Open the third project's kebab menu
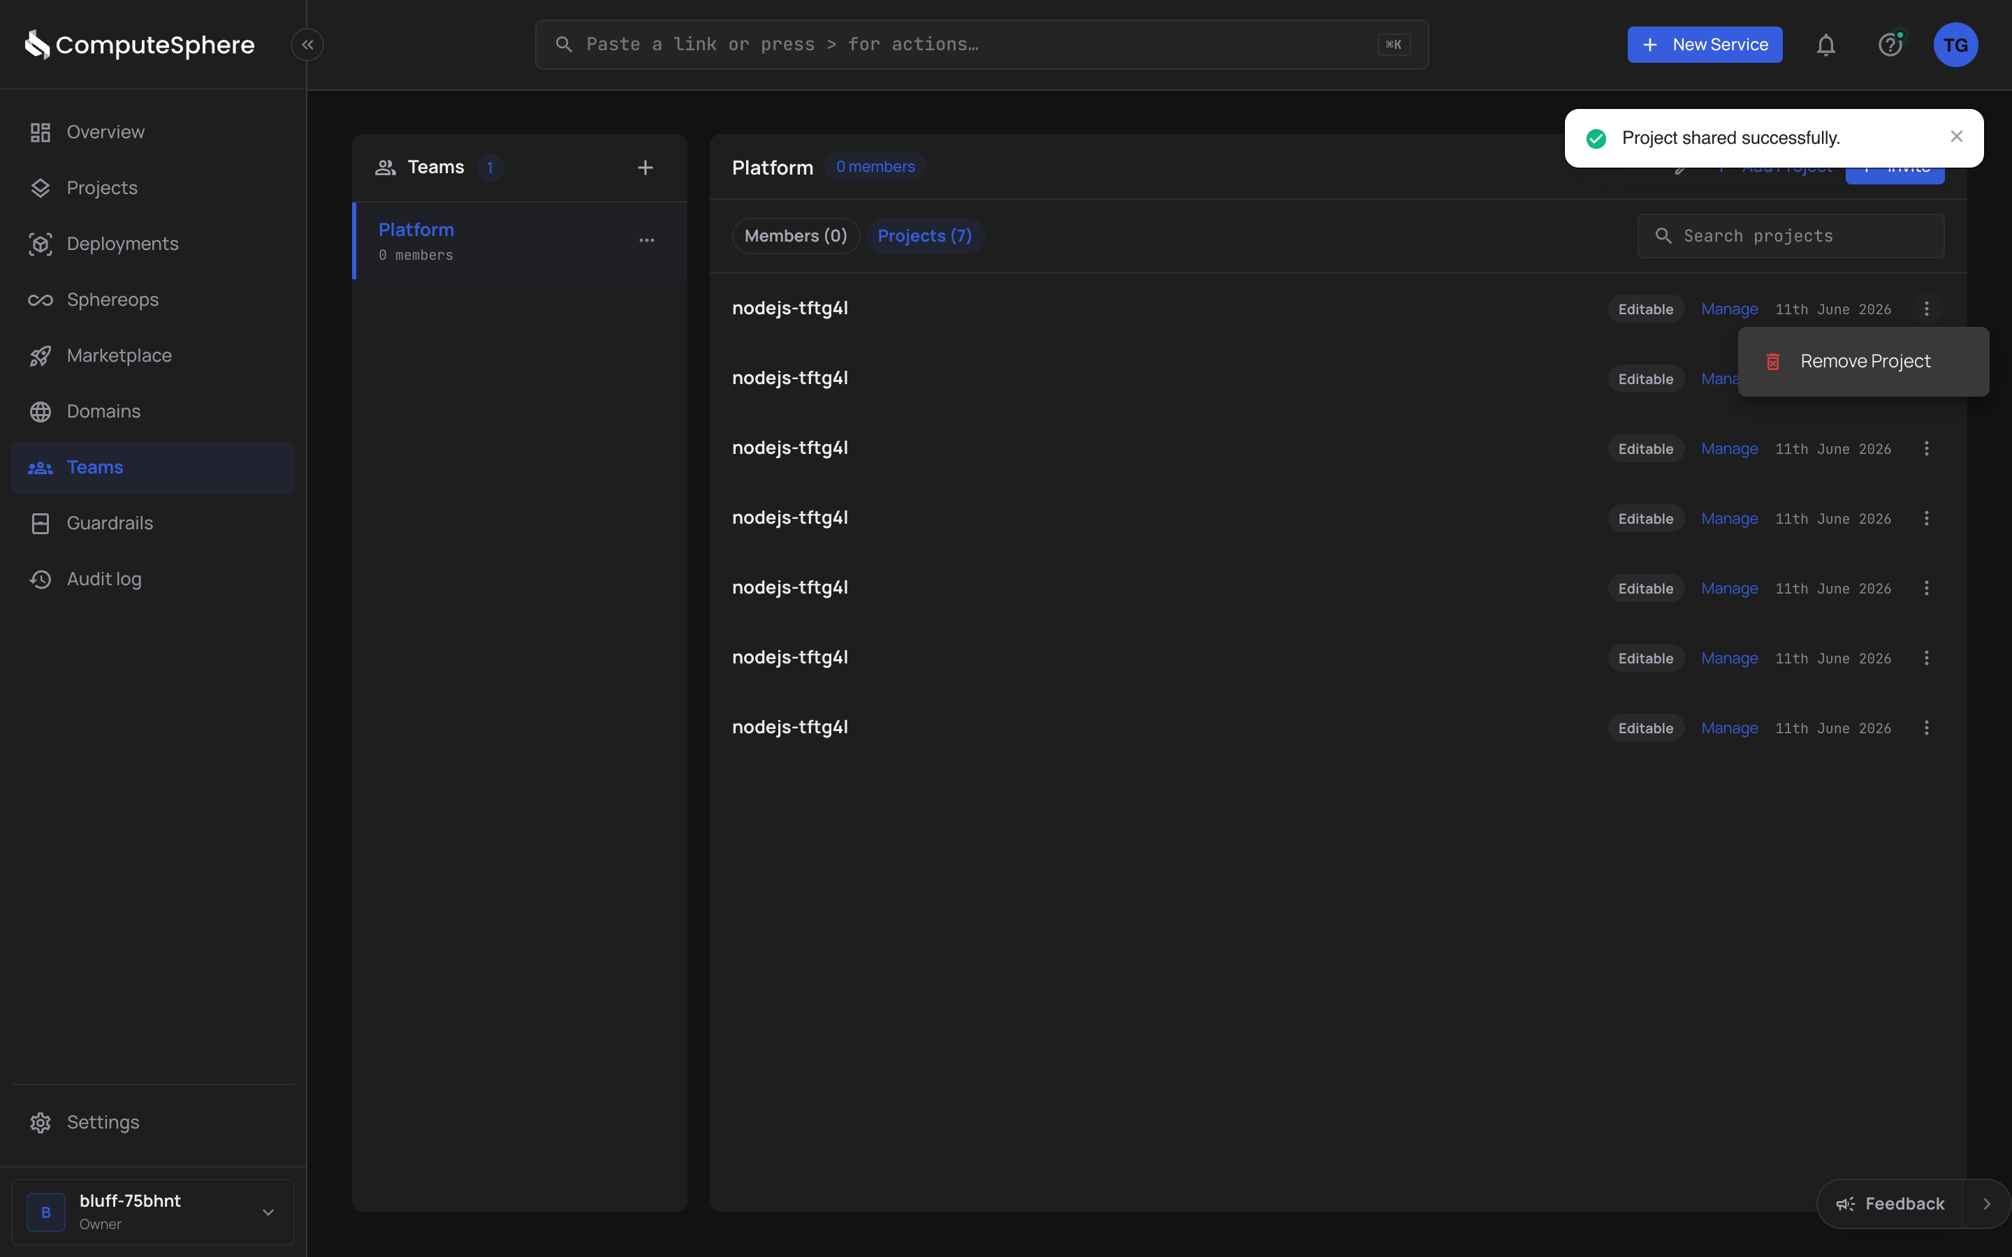 (x=1926, y=449)
